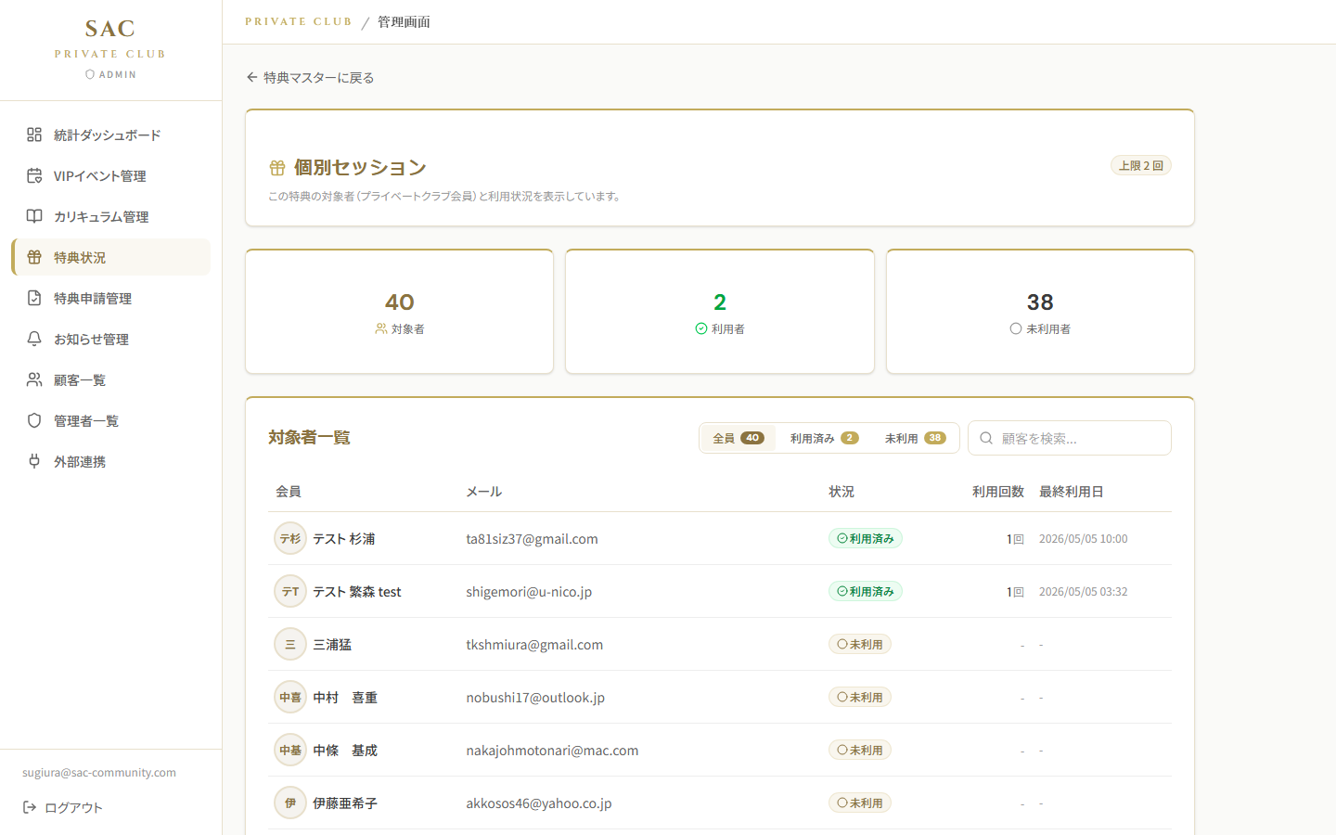Click the gift icon beside 特典状況
This screenshot has width=1336, height=835.
pos(34,257)
